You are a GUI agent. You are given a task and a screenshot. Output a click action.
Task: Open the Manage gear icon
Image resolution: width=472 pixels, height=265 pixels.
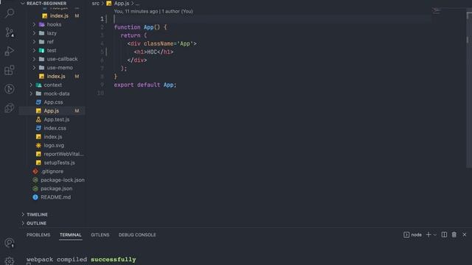pyautogui.click(x=10, y=261)
